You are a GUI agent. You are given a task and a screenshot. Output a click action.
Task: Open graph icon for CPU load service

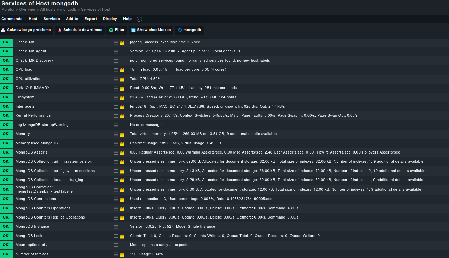click(122, 70)
